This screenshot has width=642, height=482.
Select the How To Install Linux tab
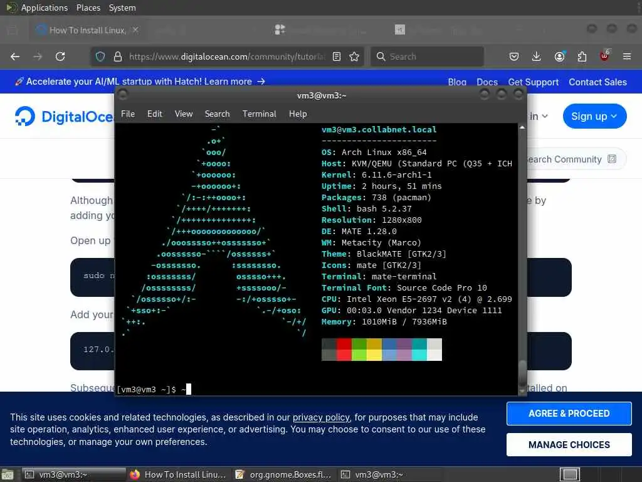click(x=87, y=30)
